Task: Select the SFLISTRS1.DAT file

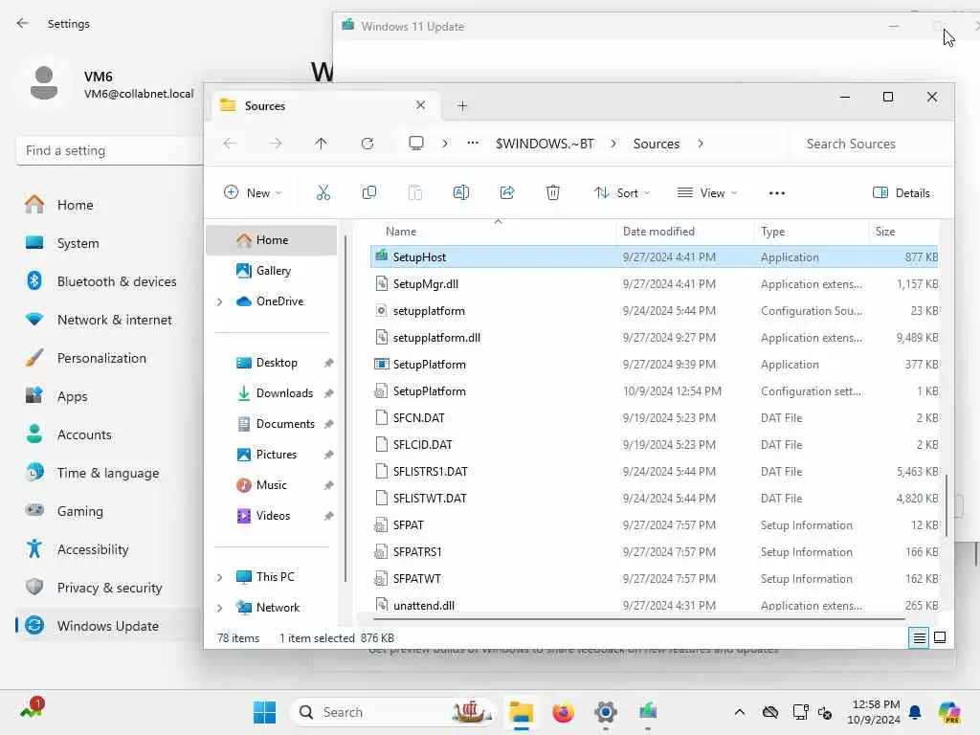Action: pos(655,471)
